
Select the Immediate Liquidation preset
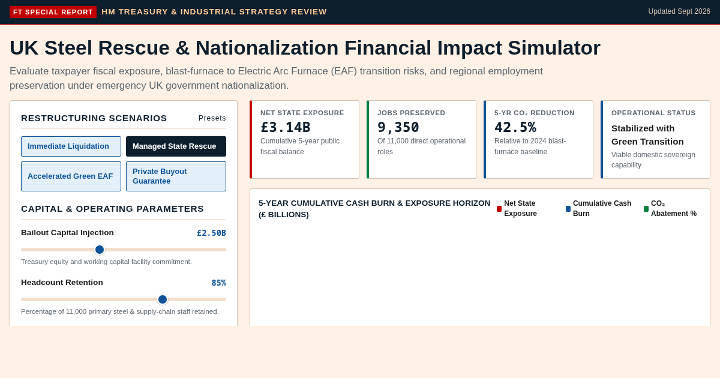click(71, 146)
